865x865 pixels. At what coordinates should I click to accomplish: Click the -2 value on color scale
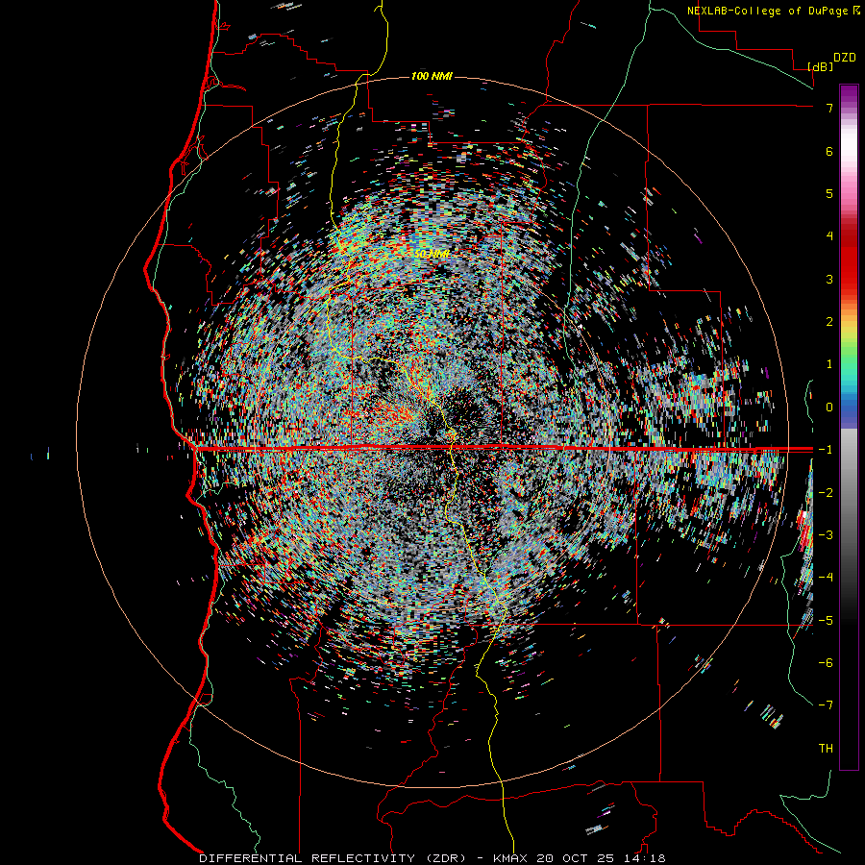pyautogui.click(x=826, y=492)
